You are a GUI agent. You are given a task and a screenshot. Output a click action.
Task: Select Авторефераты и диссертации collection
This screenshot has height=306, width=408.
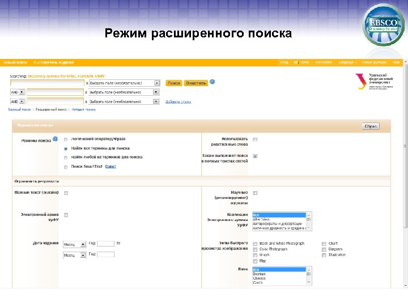click(x=279, y=224)
